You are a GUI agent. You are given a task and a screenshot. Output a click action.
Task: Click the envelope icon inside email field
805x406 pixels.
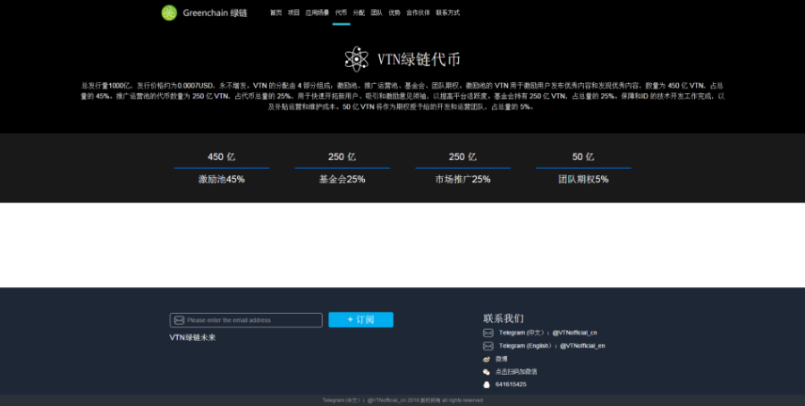[x=179, y=320]
